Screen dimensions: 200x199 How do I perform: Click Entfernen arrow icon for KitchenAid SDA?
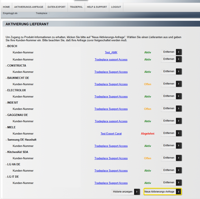pos(179,158)
